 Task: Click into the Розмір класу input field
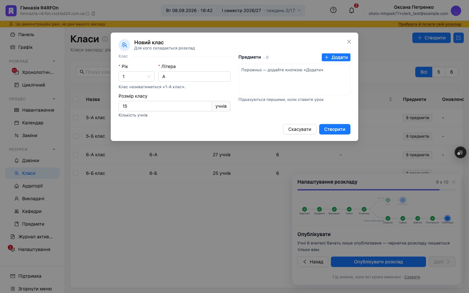point(165,106)
